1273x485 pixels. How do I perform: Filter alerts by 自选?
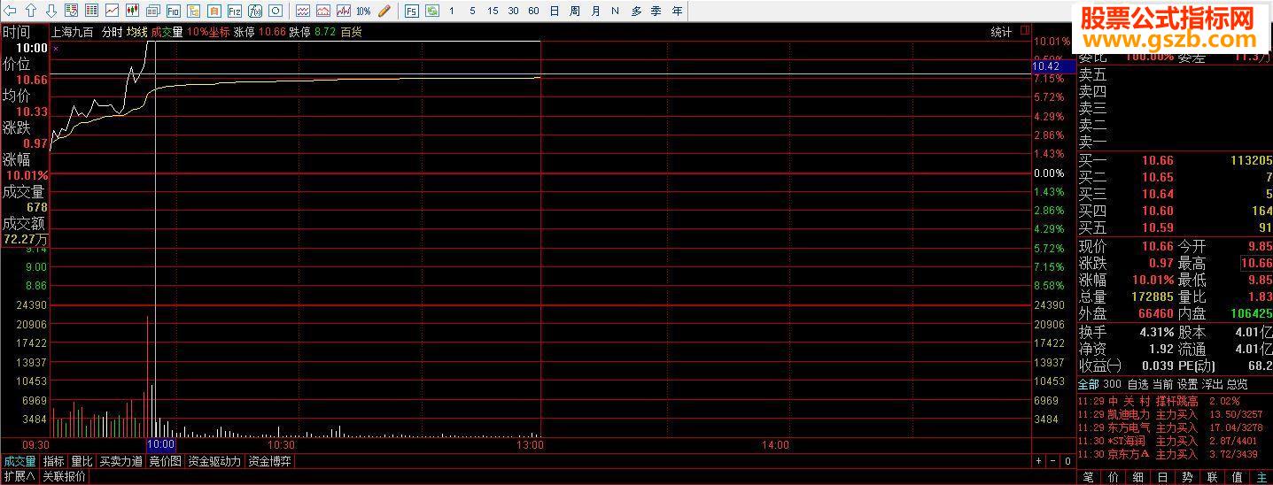1137,384
